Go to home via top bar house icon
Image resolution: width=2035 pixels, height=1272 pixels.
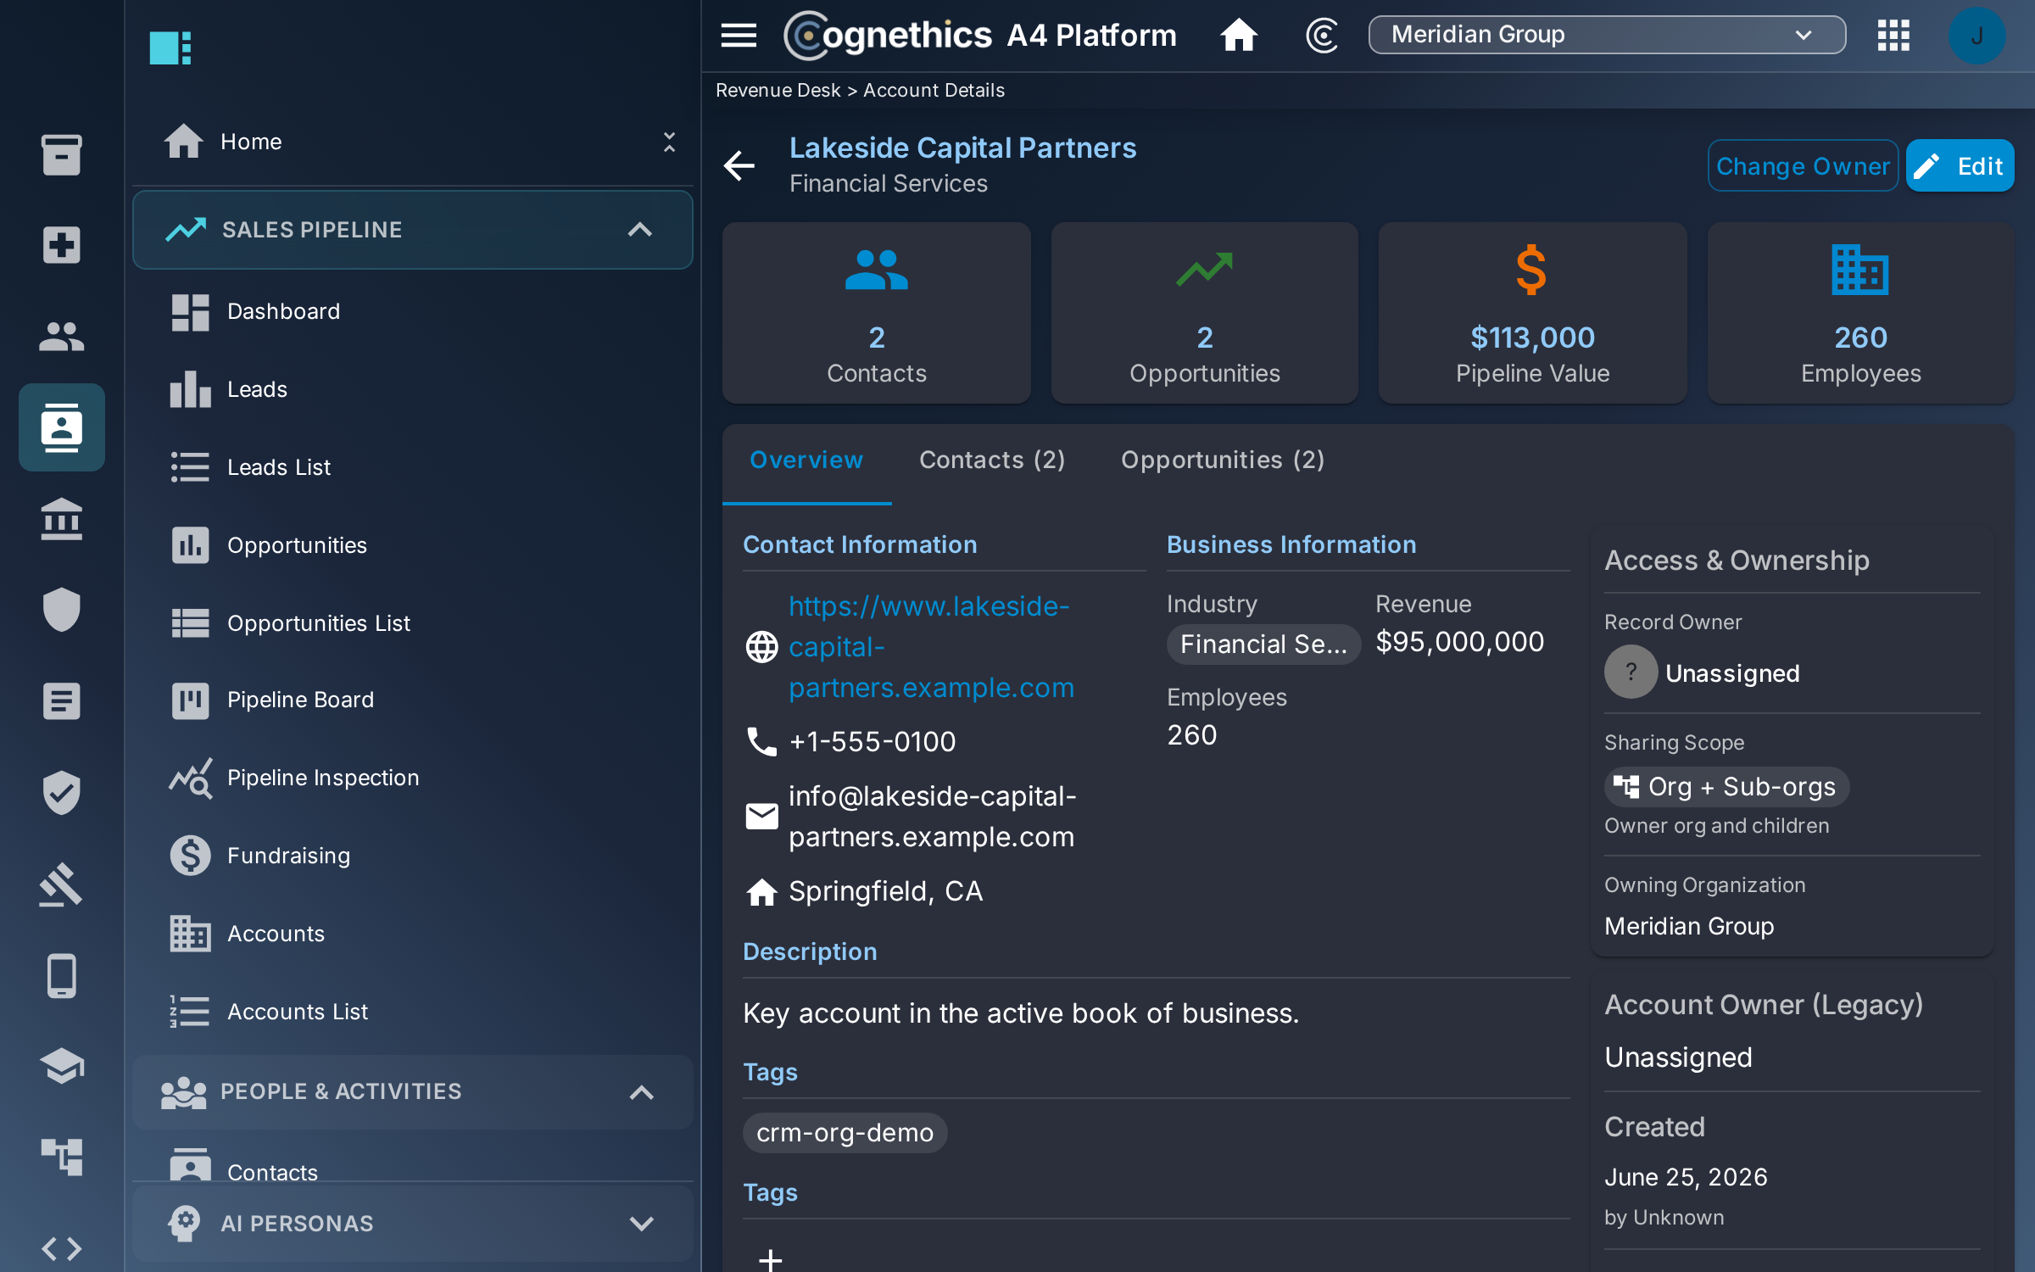(1239, 35)
